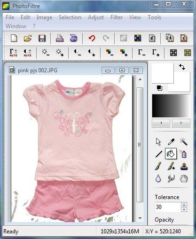Select the Magic wand tool
This screenshot has width=196, height=239.
(184, 142)
